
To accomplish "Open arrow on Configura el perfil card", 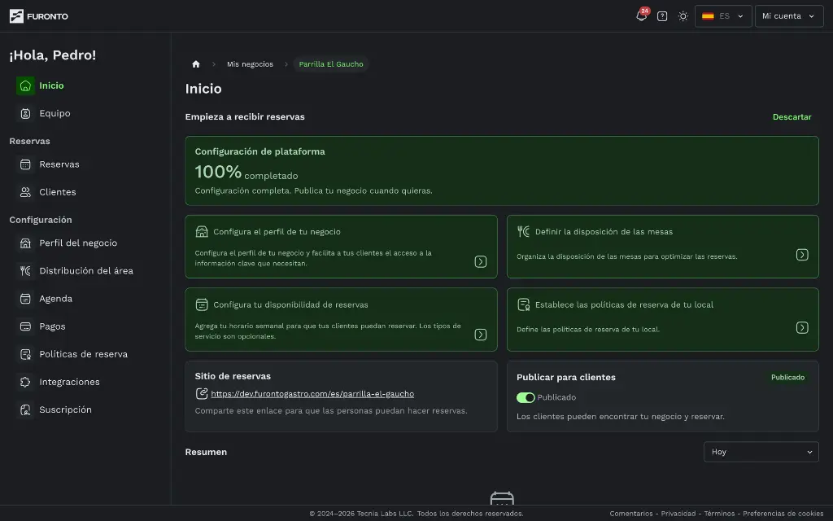I will [480, 261].
